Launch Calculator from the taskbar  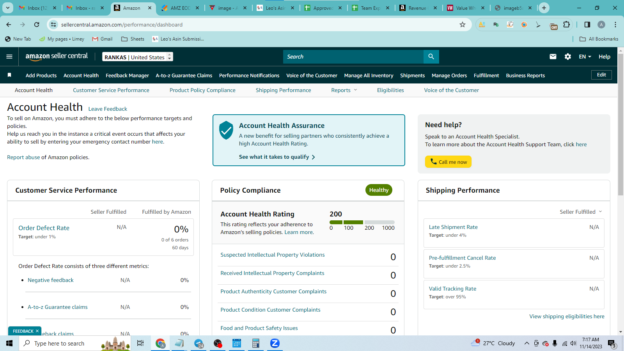coord(256,343)
